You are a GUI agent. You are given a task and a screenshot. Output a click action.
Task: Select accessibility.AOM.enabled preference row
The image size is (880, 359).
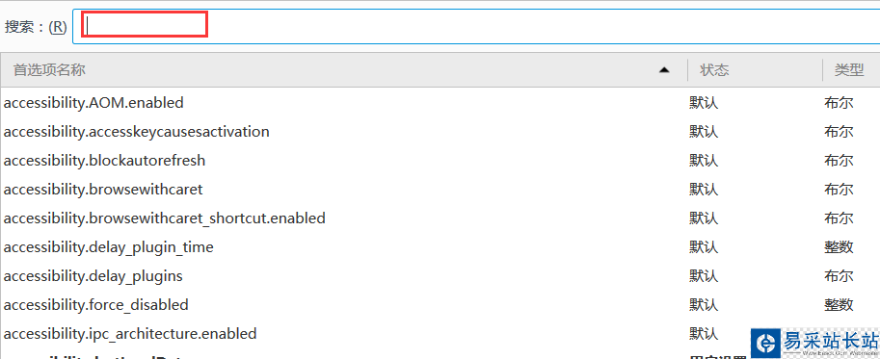[x=440, y=102]
